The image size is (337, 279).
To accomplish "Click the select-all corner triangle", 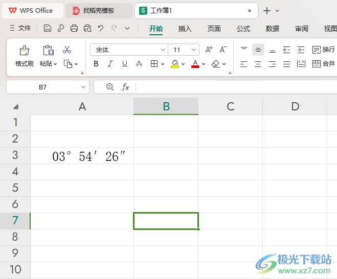I will [x=16, y=107].
